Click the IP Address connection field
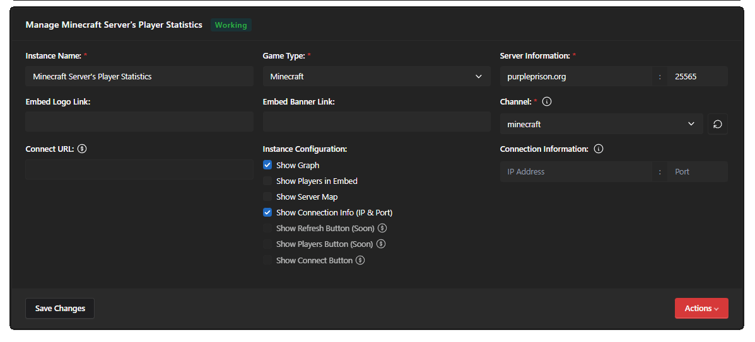This screenshot has width=755, height=342. [576, 172]
